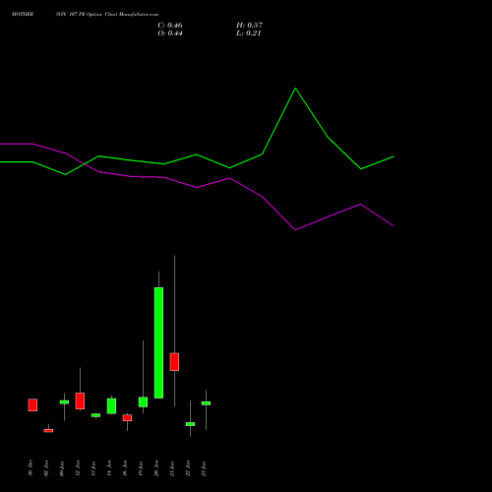The image size is (492, 492).
Task: Select the red candle body above 21 Jan
Action: [x=174, y=362]
